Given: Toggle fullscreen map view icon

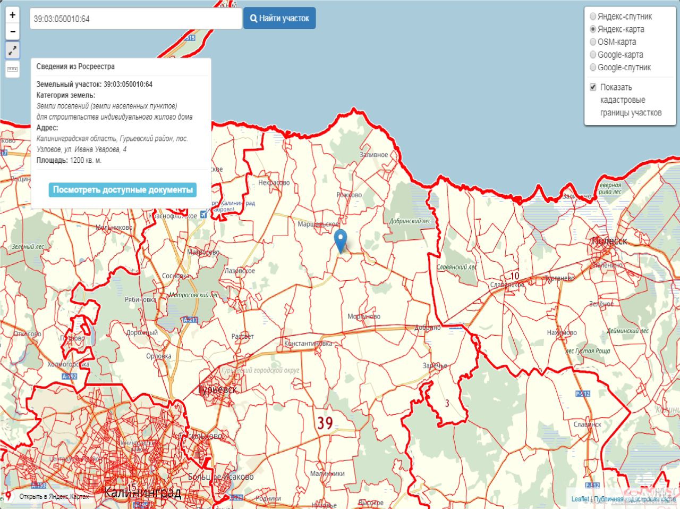Looking at the screenshot, I should tap(12, 51).
